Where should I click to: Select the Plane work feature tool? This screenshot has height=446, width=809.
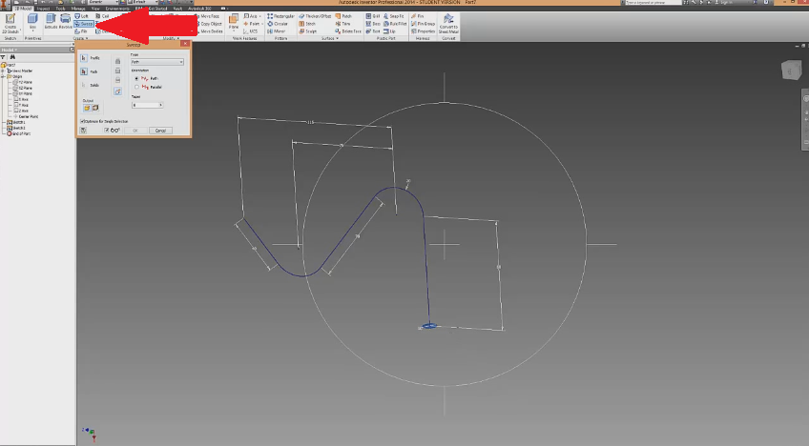point(234,22)
